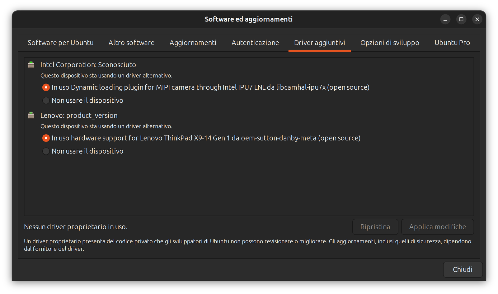Open the Software per Ubuntu tab

coord(61,43)
